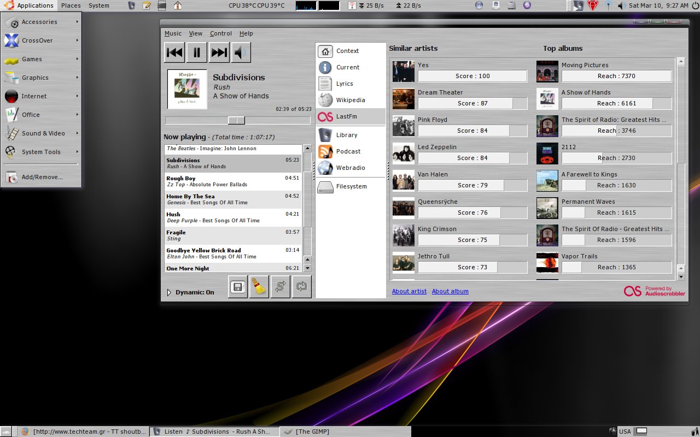
Task: Expand the System Tools submenu
Action: (x=42, y=152)
